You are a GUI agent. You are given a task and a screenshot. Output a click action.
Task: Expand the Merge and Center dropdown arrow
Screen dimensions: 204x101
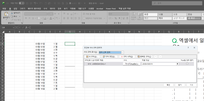(x=104, y=18)
